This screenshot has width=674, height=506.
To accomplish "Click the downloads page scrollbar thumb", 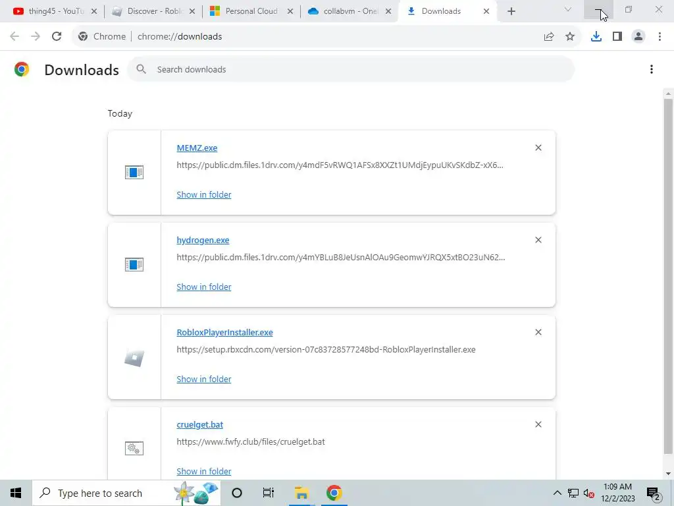I will [x=668, y=276].
